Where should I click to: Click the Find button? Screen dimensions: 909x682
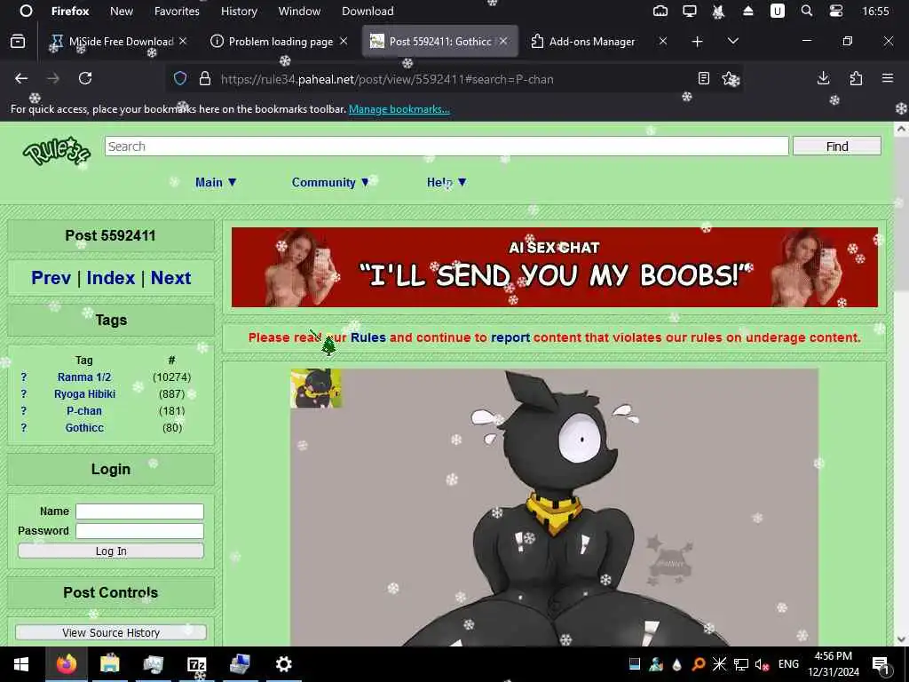point(836,147)
